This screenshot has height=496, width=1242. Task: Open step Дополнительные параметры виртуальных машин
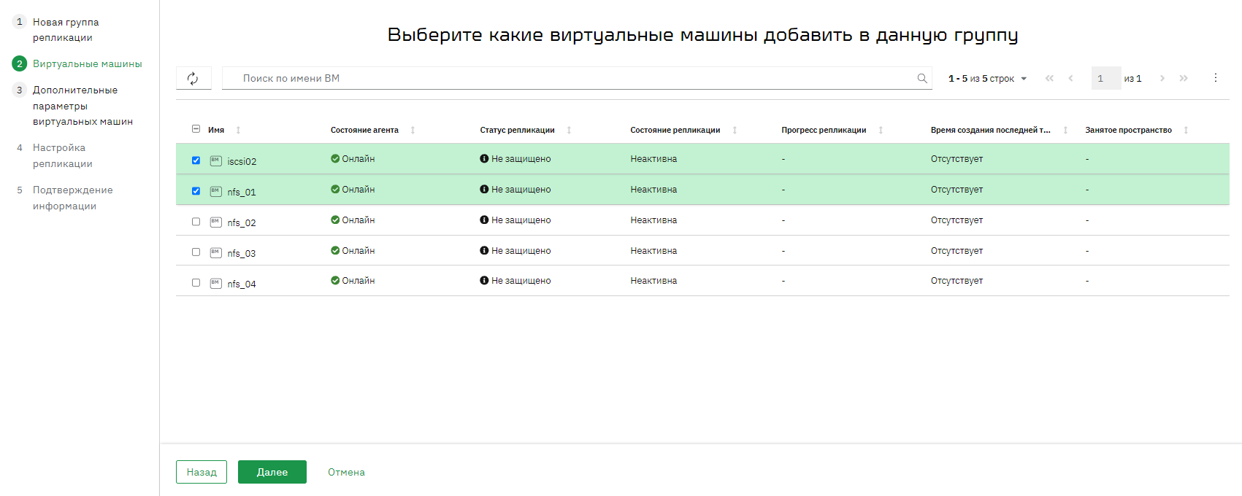pyautogui.click(x=83, y=106)
